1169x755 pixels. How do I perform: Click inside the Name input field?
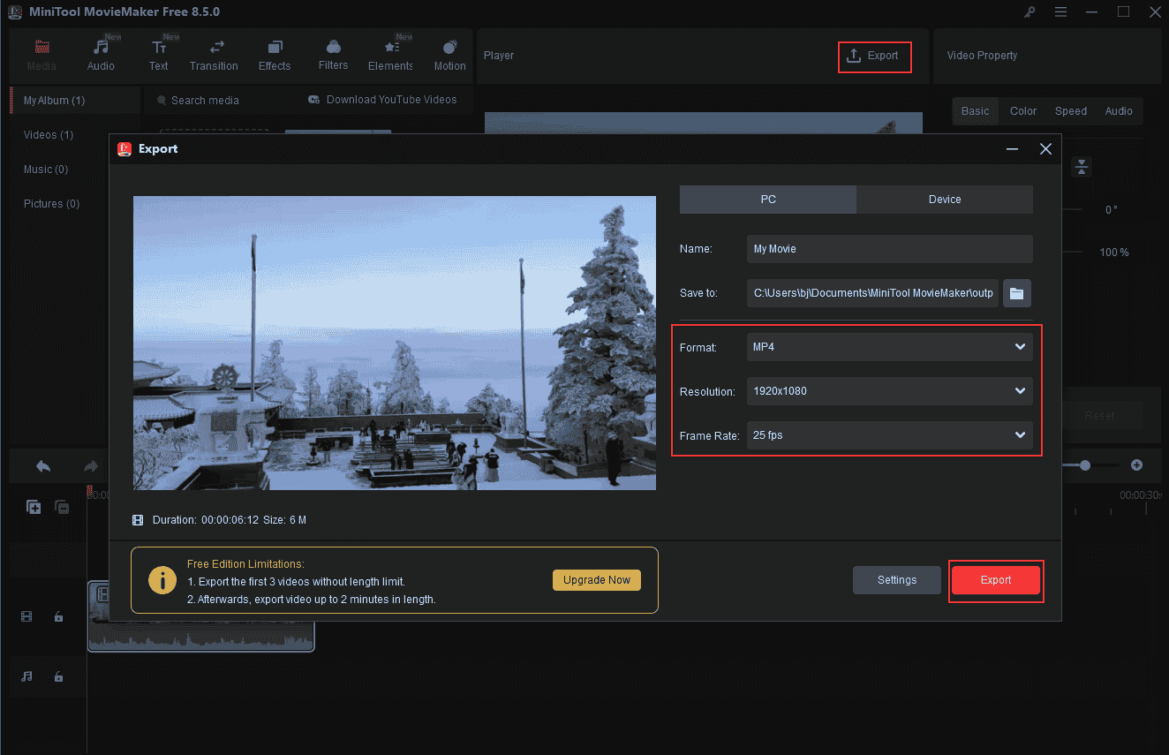pos(889,249)
